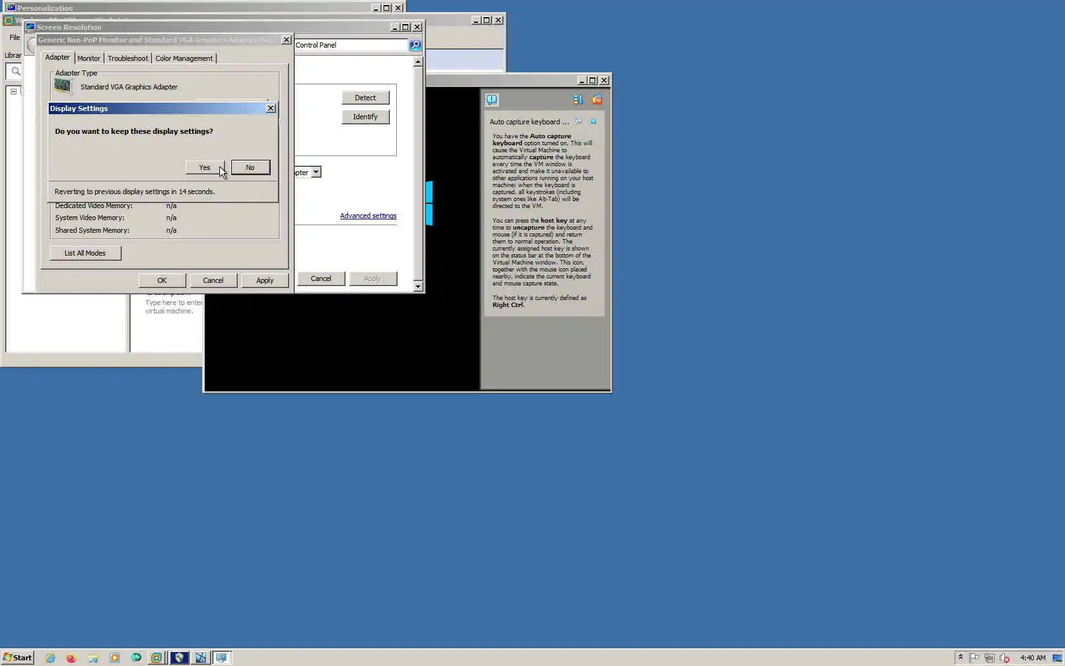This screenshot has width=1065, height=666.
Task: Click the network tray icon
Action: (990, 658)
